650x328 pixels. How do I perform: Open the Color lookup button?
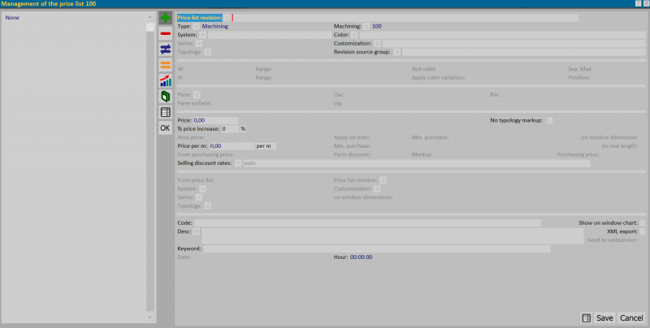[x=355, y=35]
